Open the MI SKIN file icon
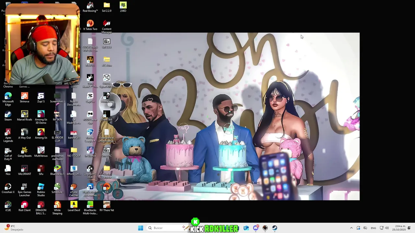 click(x=57, y=116)
